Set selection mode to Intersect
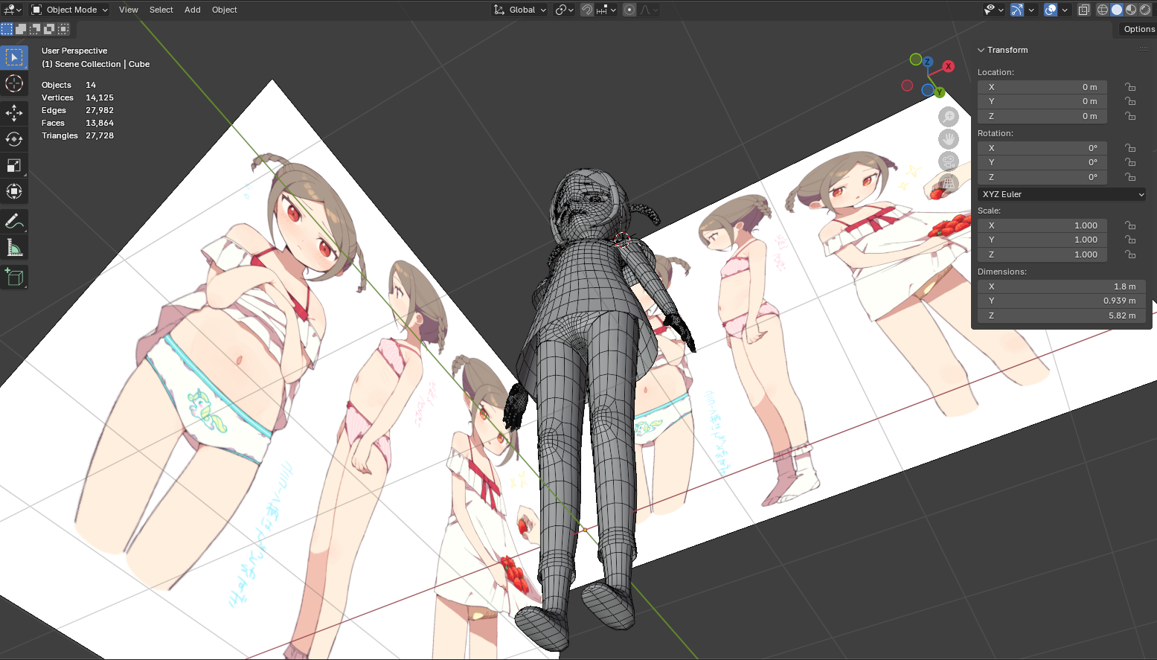Viewport: 1157px width, 660px height. (x=63, y=29)
